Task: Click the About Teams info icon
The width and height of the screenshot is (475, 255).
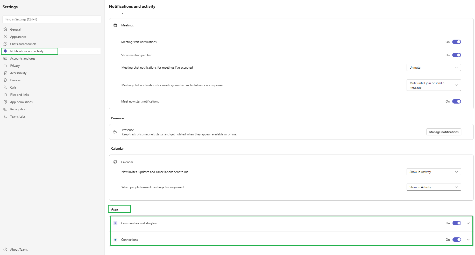Action: (x=5, y=250)
